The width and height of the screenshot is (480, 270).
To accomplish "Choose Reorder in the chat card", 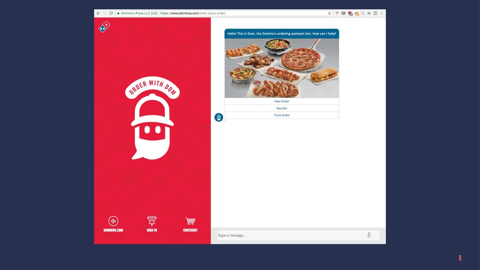I will [282, 108].
